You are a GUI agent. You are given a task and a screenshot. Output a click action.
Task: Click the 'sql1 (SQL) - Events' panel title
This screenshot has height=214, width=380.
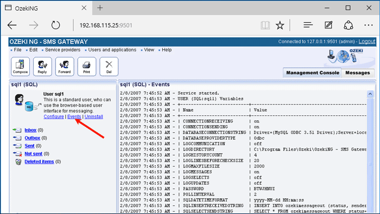145,85
